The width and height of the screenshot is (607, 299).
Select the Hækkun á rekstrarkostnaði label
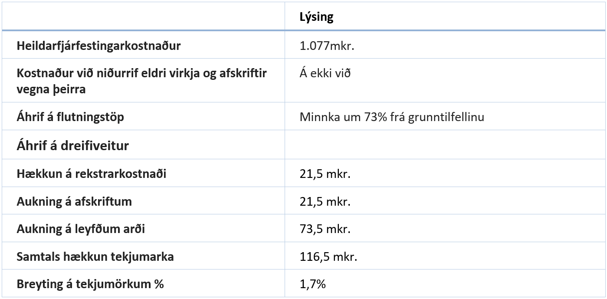click(x=91, y=174)
